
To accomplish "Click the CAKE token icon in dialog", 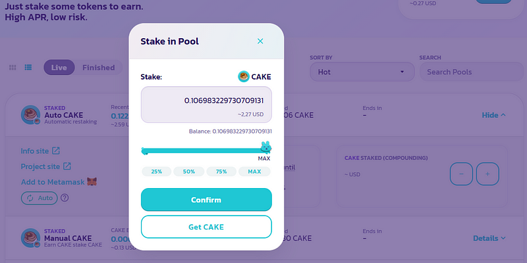I will coord(243,76).
